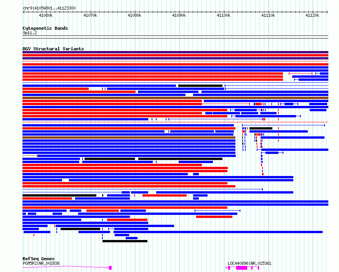Click the 9p11.2 band label
339x272 pixels.
point(30,33)
